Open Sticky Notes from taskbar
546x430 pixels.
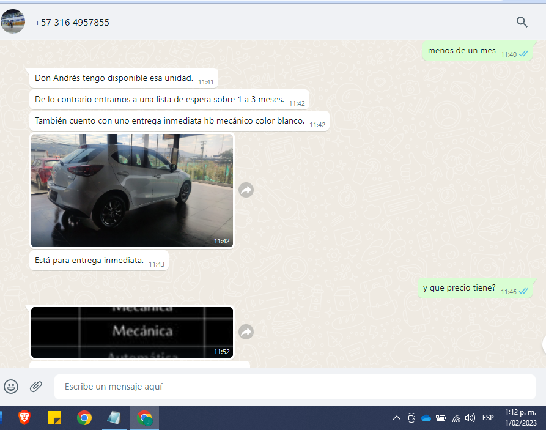click(54, 418)
